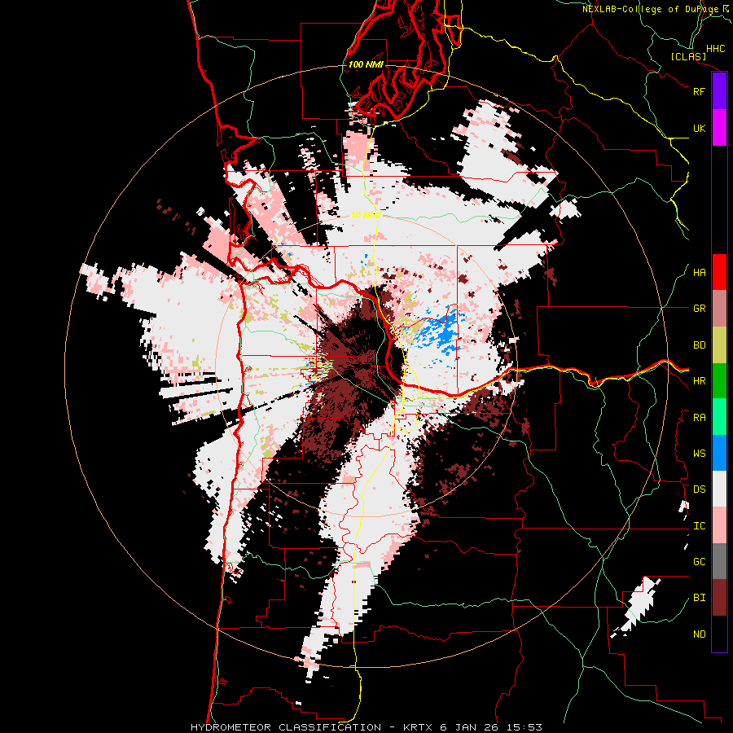Click the HR legend label
This screenshot has height=733, width=733.
point(699,381)
